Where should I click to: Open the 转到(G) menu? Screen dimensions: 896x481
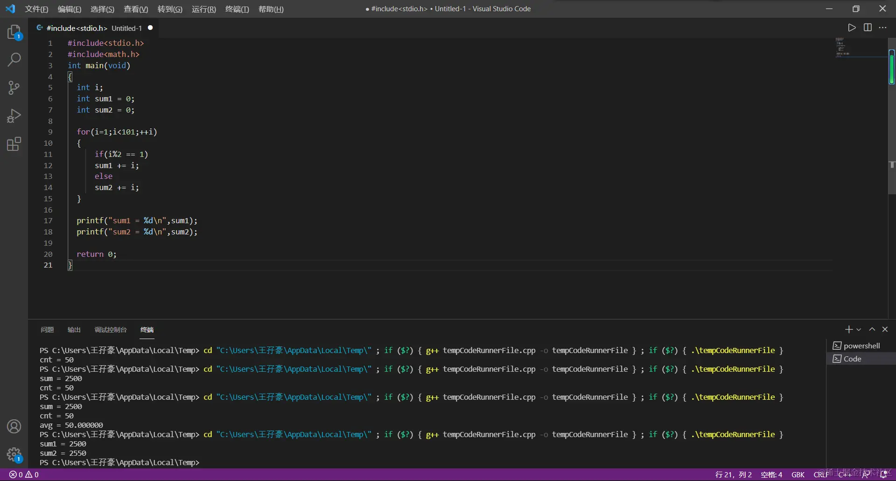(170, 9)
